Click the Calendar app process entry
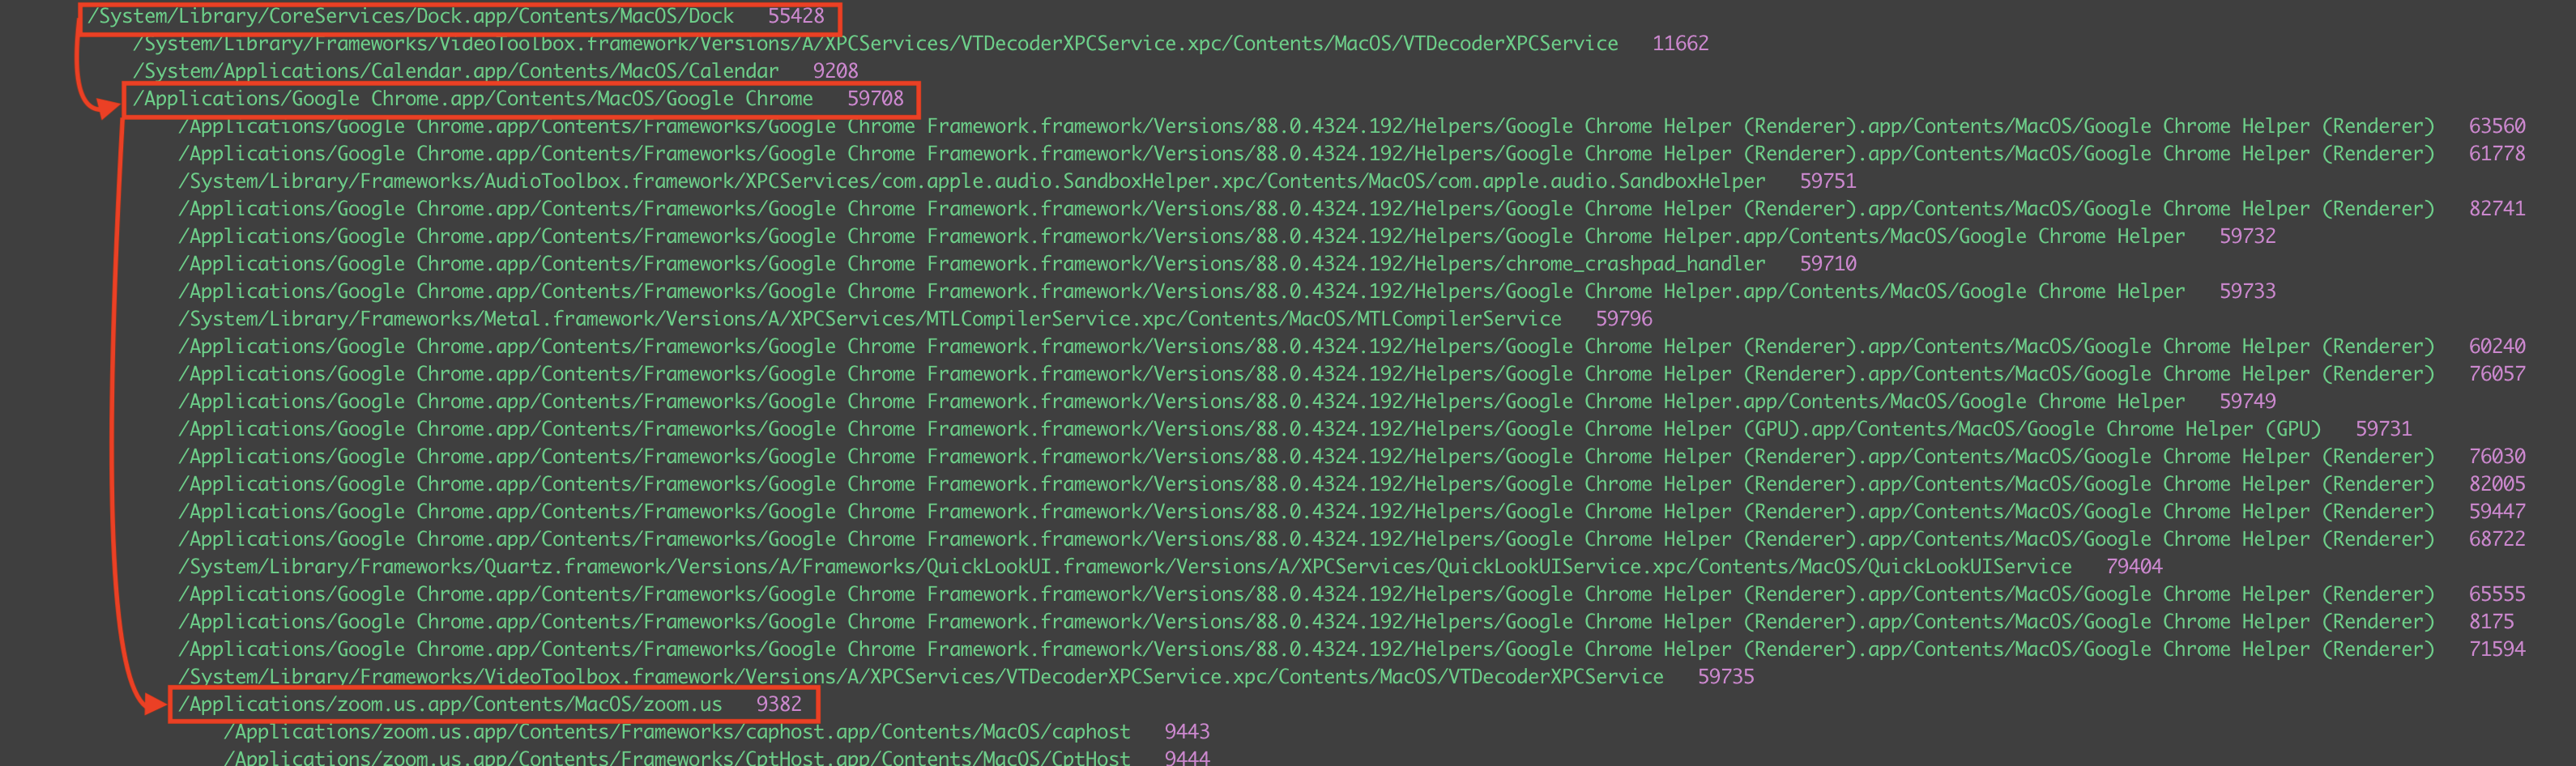 (455, 71)
